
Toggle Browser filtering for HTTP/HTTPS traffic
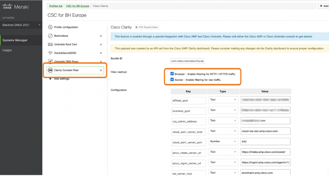coord(172,74)
